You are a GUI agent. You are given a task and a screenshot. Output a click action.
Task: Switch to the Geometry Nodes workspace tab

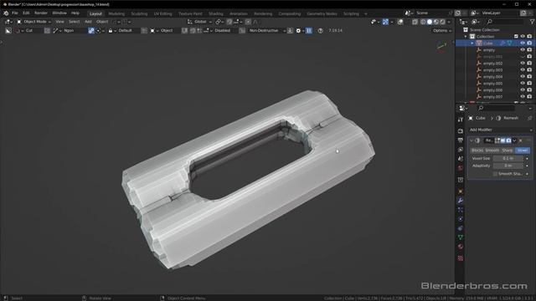(322, 13)
